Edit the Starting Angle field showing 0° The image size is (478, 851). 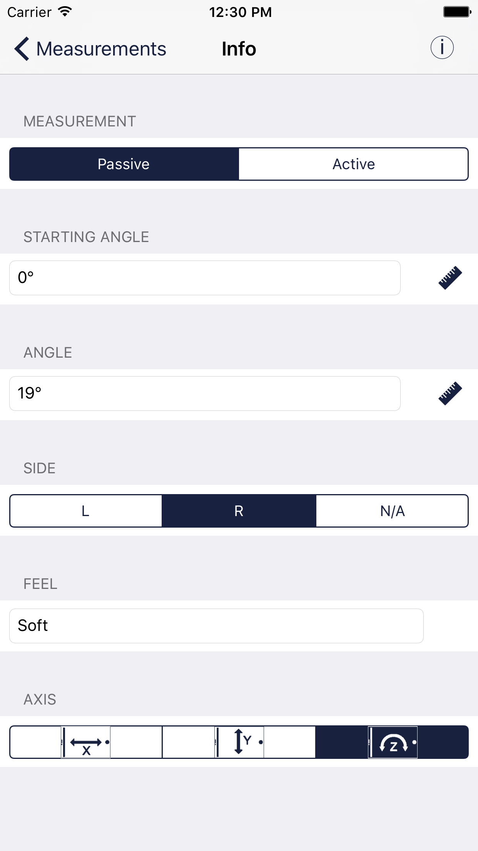click(x=205, y=278)
